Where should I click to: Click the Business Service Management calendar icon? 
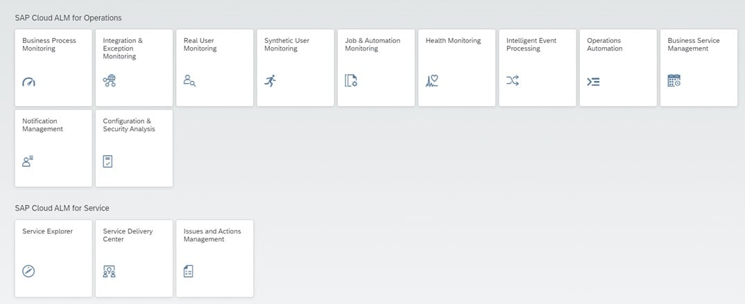click(674, 81)
